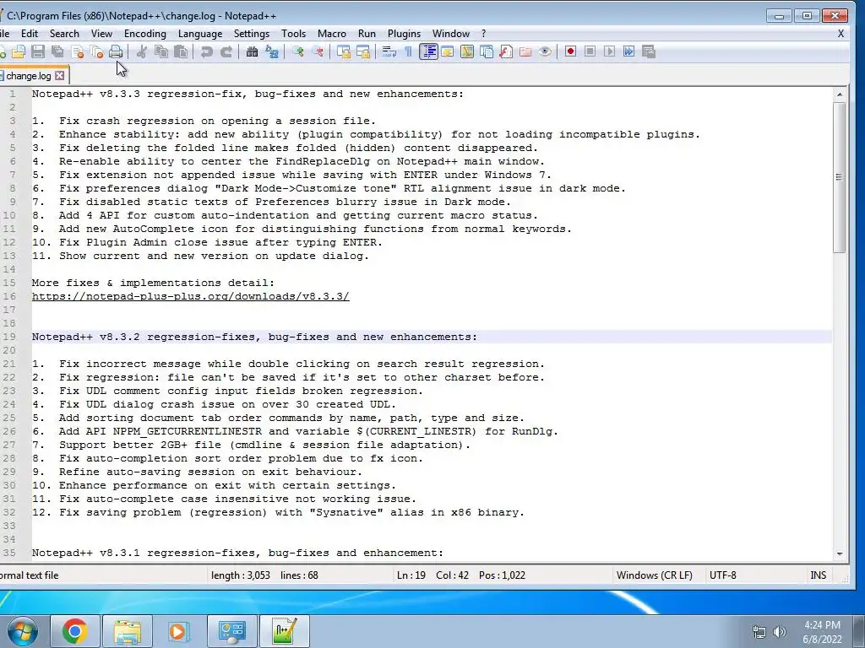865x648 pixels.
Task: Open the Settings menu
Action: pos(252,34)
